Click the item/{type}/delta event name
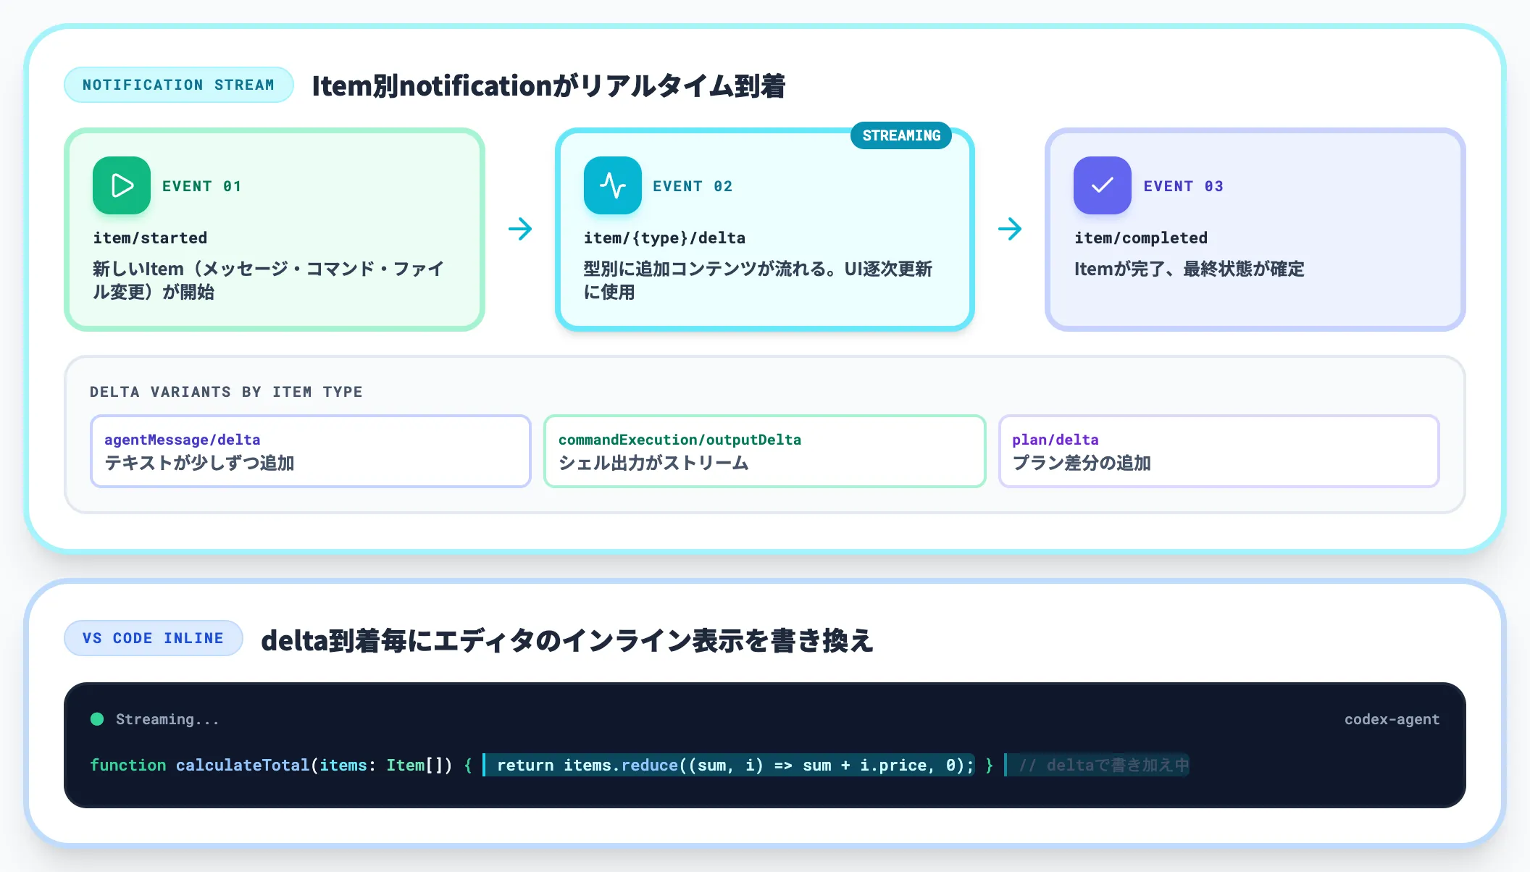Viewport: 1530px width, 872px height. tap(664, 238)
